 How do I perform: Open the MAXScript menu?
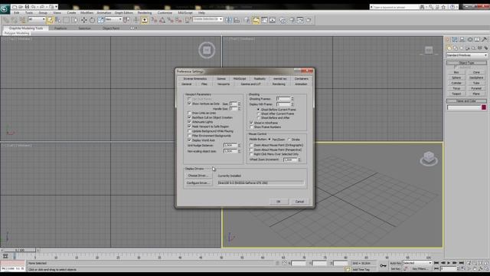click(x=185, y=13)
